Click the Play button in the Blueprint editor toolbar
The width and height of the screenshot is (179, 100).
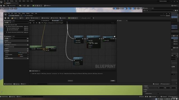69,18
